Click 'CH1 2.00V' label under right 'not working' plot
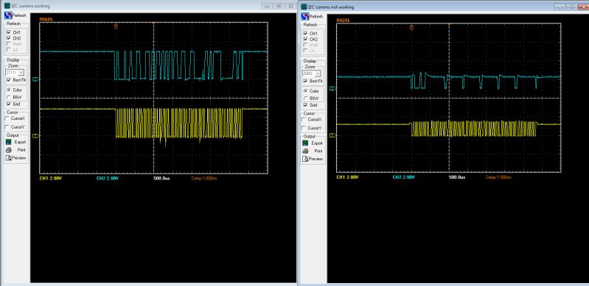This screenshot has width=589, height=286. tap(347, 177)
